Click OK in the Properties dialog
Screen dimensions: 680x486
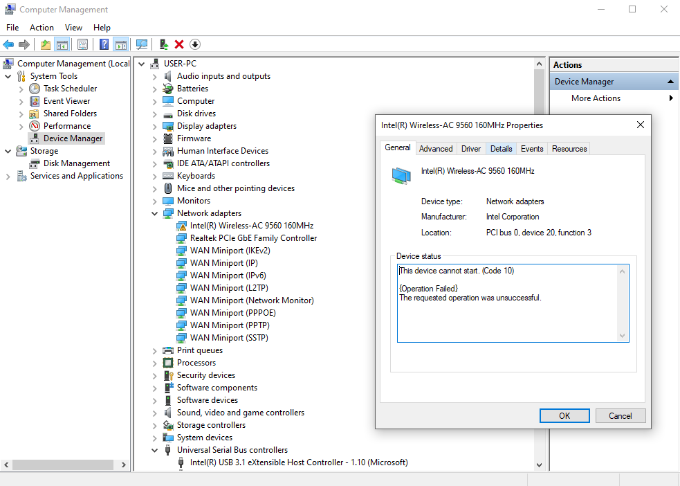[564, 415]
